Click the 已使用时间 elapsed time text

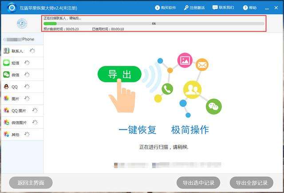(108, 29)
